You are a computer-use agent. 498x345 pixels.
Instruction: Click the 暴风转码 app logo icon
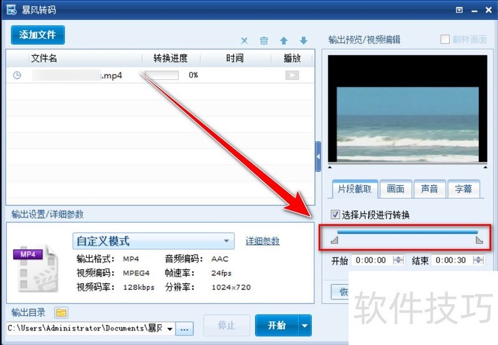11,10
